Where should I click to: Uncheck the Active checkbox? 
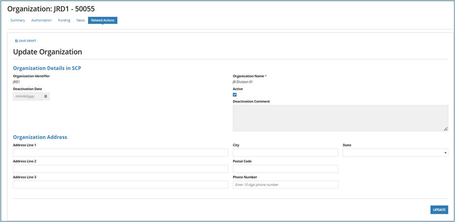(x=235, y=95)
